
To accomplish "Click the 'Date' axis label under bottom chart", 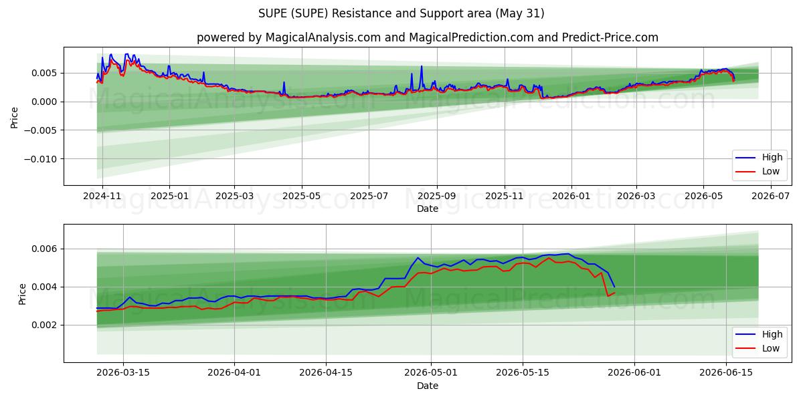I will [428, 386].
